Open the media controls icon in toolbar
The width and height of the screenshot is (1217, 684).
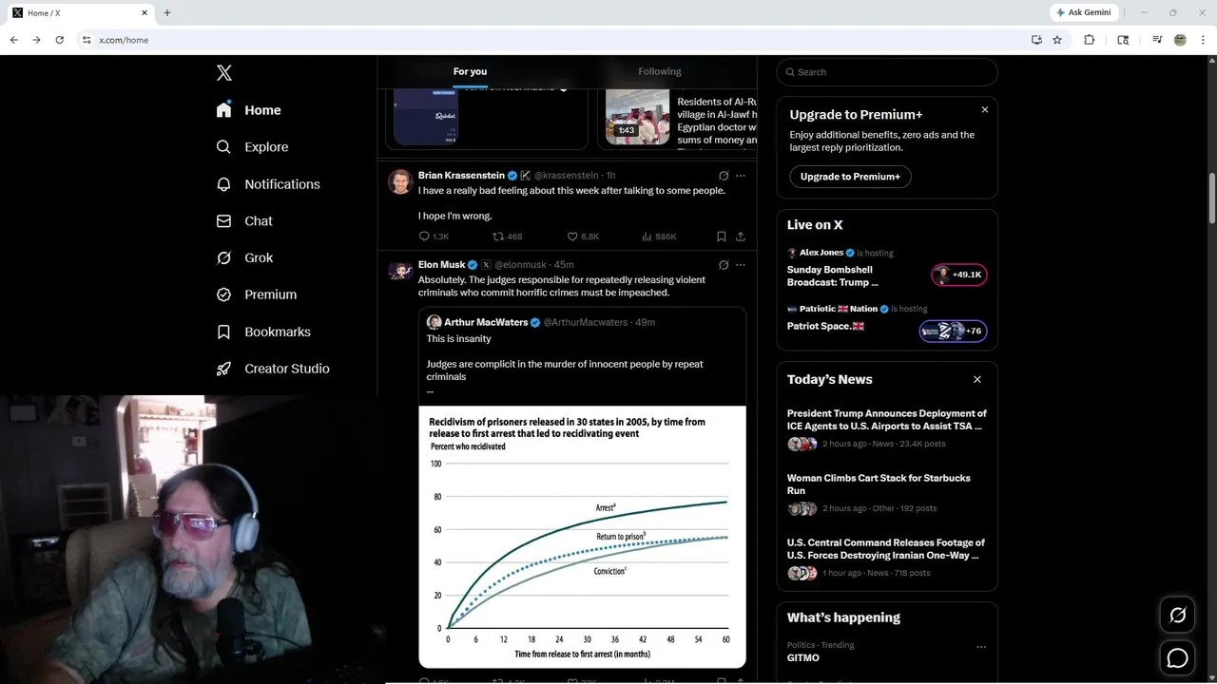pyautogui.click(x=1156, y=40)
